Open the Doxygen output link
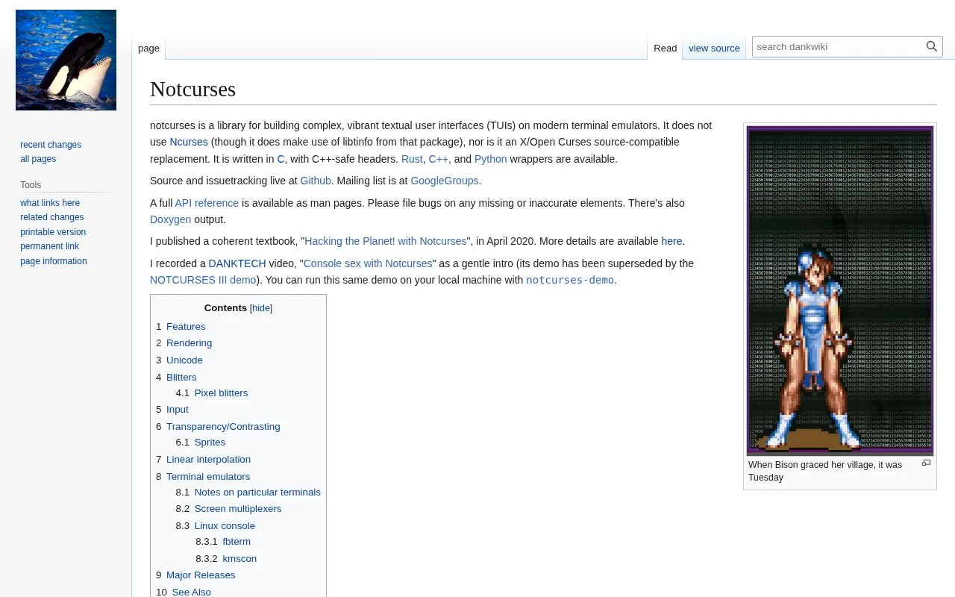 coord(171,219)
